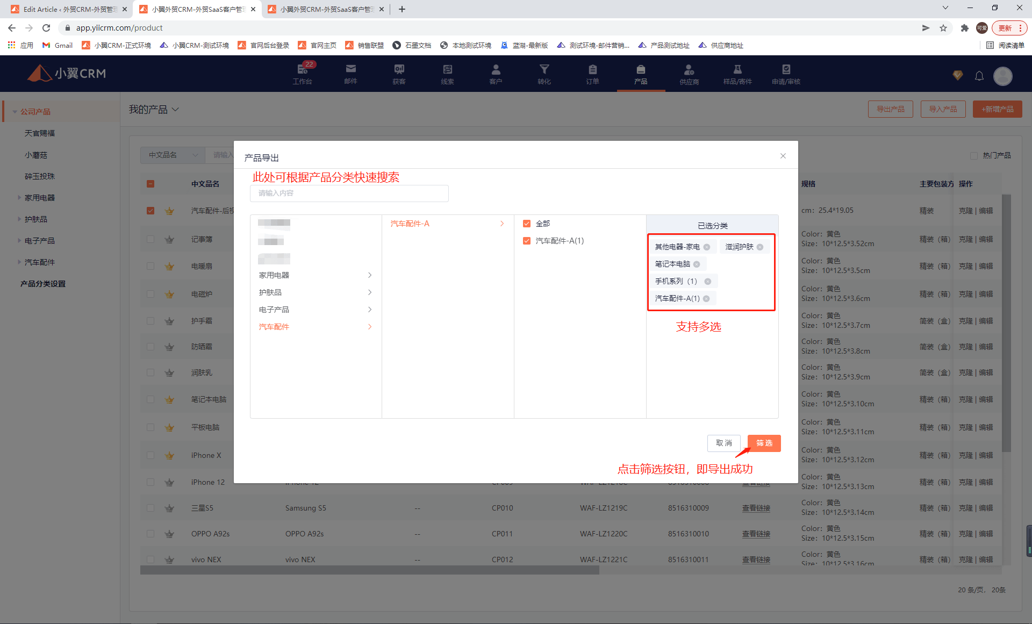Click the category search input field

tap(349, 193)
